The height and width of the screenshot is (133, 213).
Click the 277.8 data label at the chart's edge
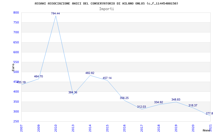pyautogui.click(x=209, y=114)
